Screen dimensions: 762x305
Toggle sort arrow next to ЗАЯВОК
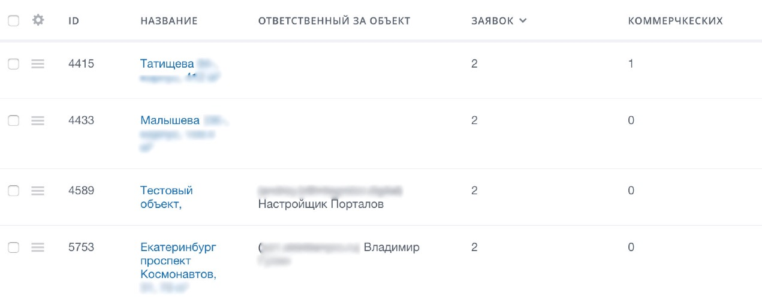(x=523, y=21)
